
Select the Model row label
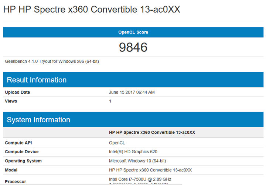(11, 170)
